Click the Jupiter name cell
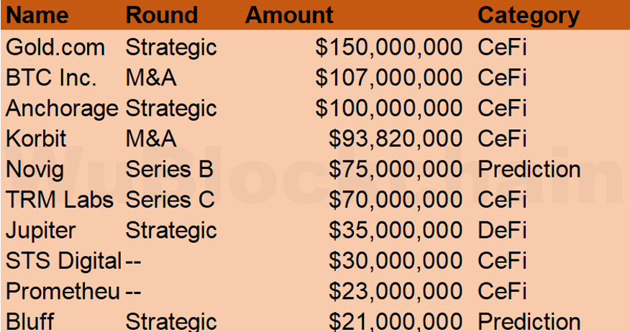This screenshot has height=332, width=630. 40,231
